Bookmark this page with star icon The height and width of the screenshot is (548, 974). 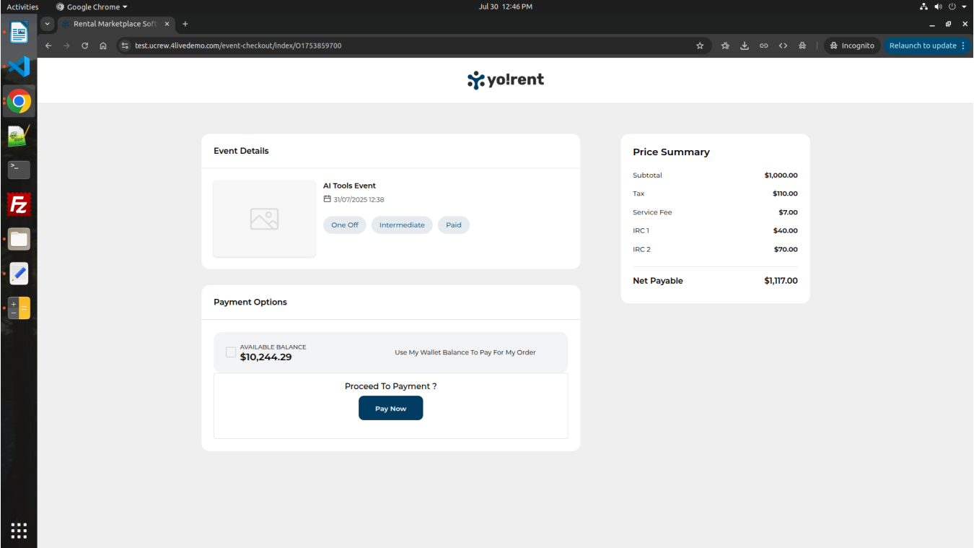tap(699, 45)
